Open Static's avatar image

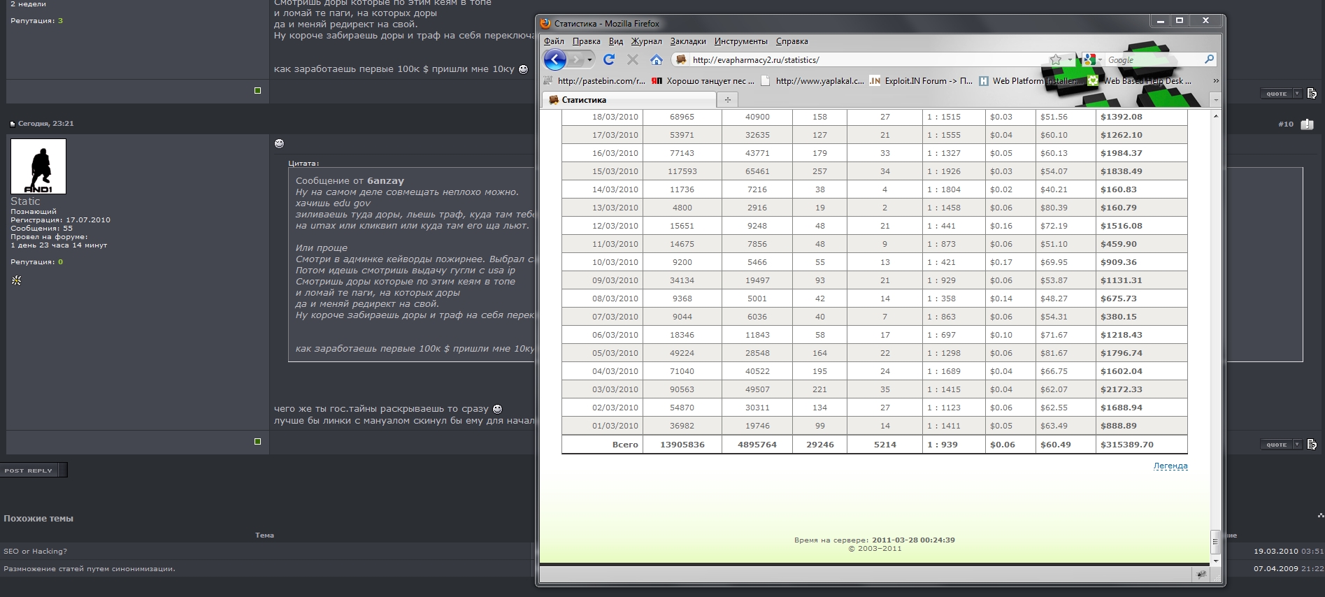38,166
